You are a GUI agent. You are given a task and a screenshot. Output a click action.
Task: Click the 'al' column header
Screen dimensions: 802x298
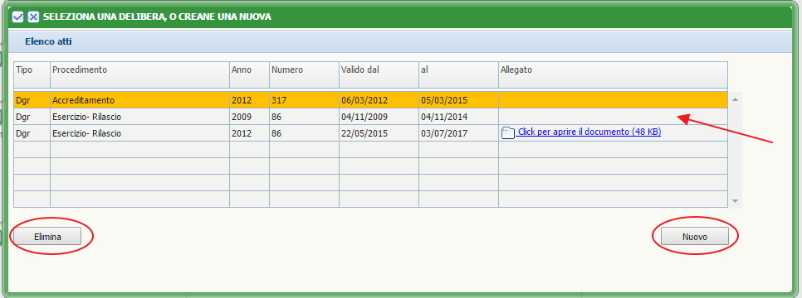pos(458,75)
